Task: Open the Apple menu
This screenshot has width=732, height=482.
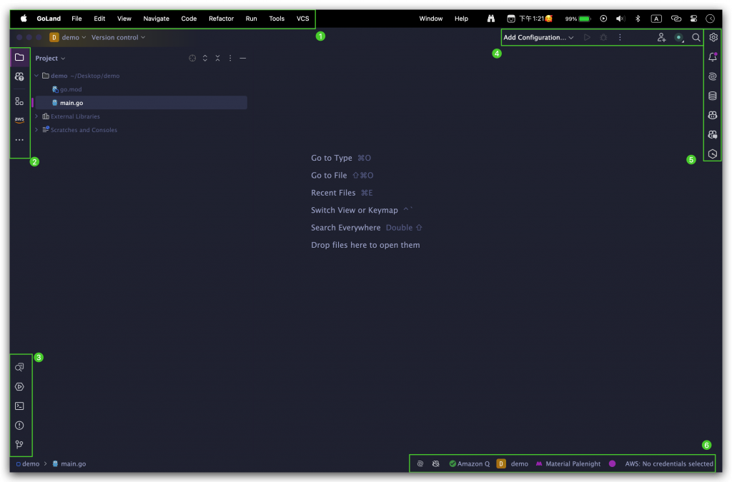Action: point(24,19)
